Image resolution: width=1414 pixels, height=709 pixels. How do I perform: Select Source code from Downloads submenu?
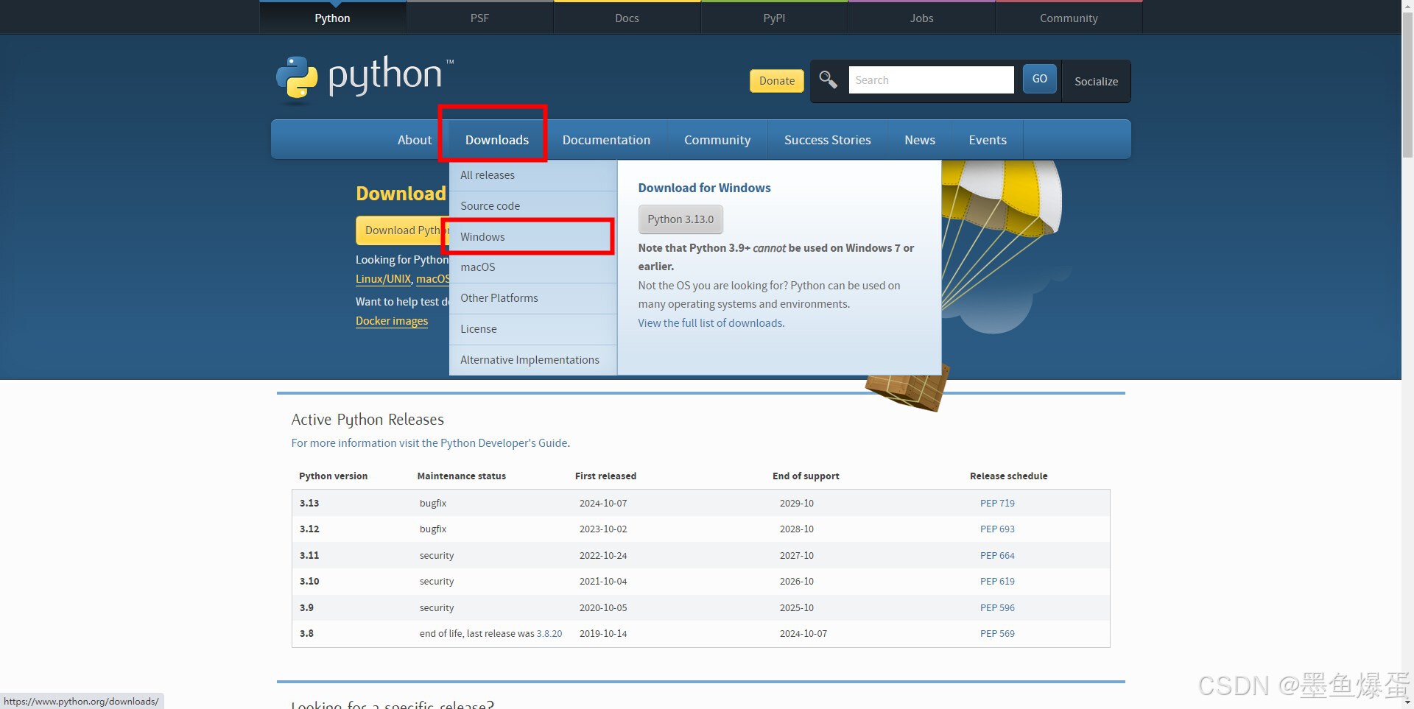[x=533, y=206]
